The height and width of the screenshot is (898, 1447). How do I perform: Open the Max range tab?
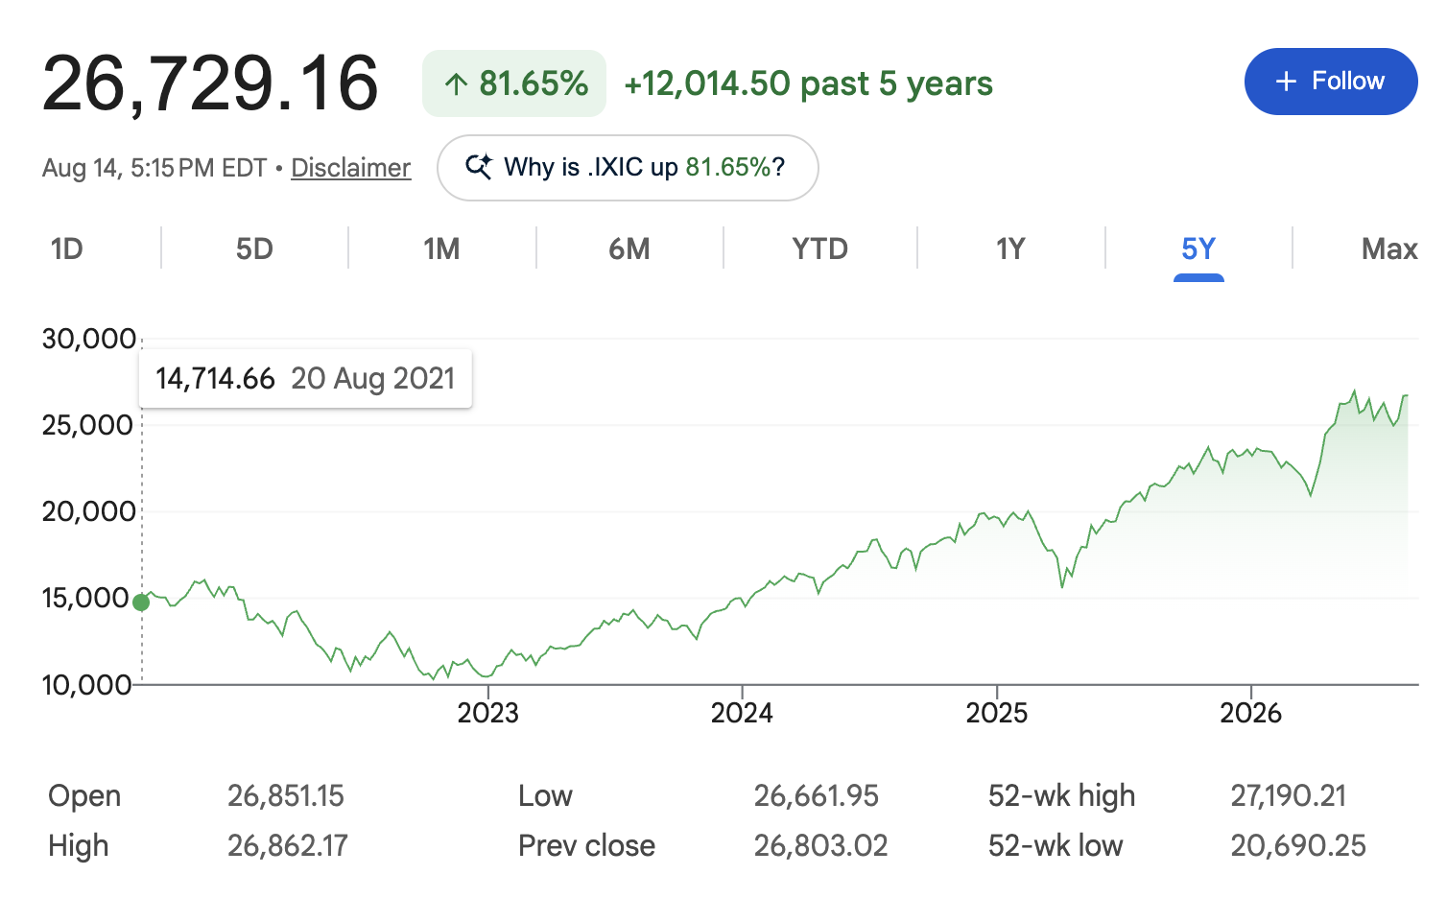pos(1389,249)
